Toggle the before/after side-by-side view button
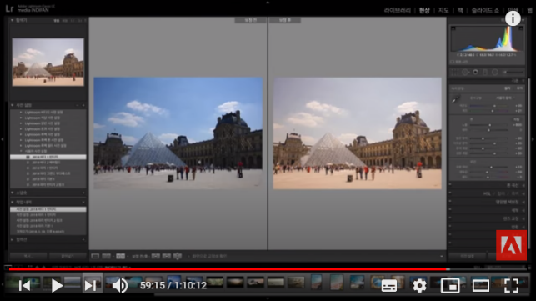The image size is (536, 301). pyautogui.click(x=120, y=256)
